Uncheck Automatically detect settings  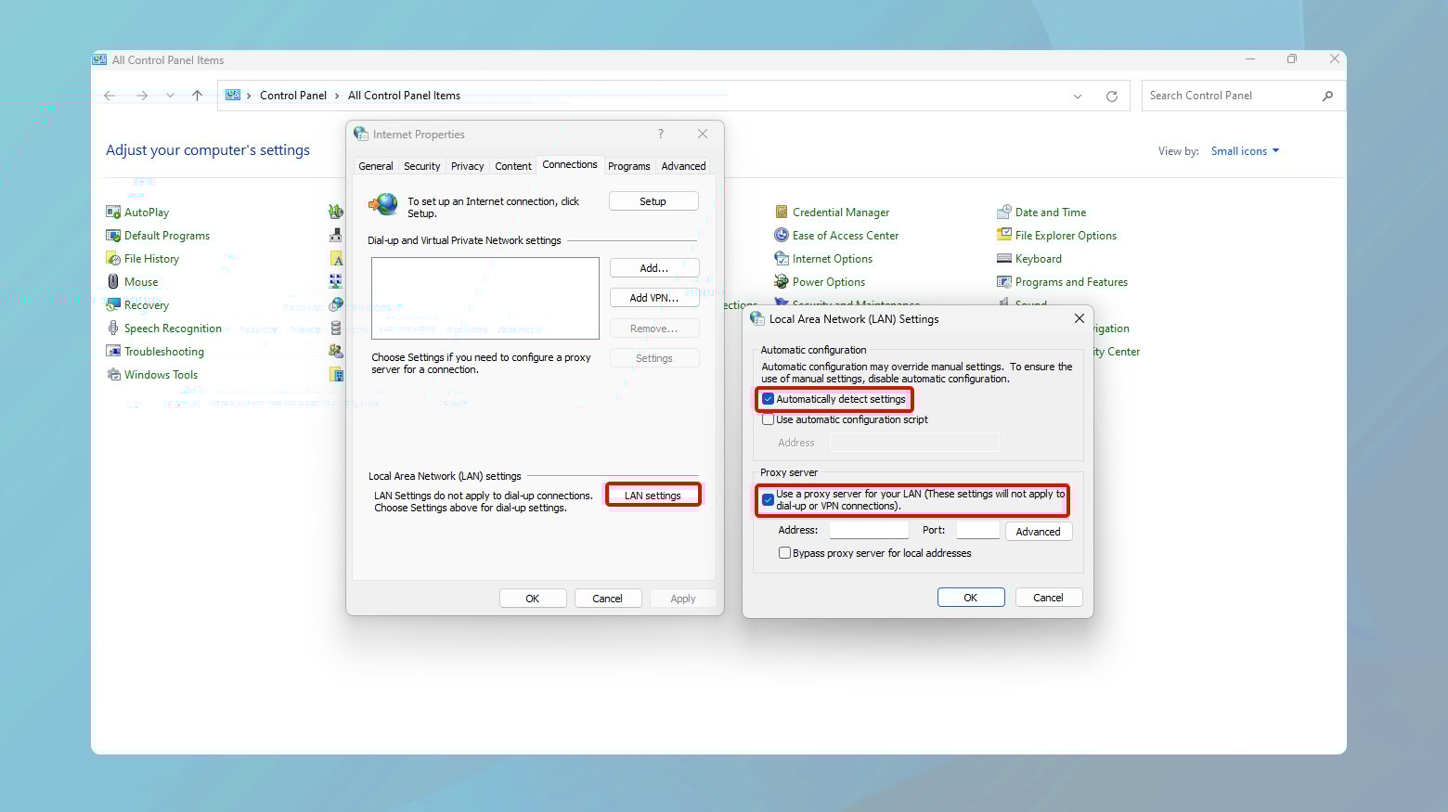769,399
